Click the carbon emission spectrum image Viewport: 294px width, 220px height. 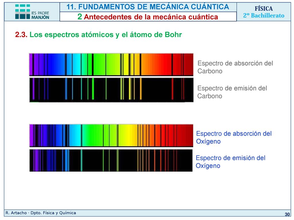(x=111, y=90)
